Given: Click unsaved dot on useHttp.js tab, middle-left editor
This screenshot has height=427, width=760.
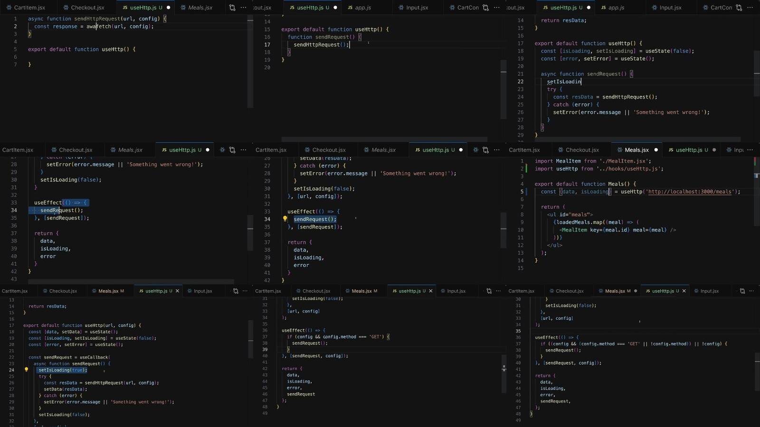Looking at the screenshot, I should 208,150.
